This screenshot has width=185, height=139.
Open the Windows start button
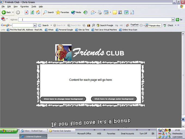point(9,131)
